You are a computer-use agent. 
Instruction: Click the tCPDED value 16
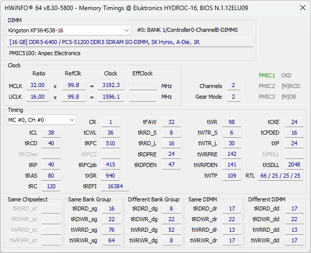[x=294, y=133]
